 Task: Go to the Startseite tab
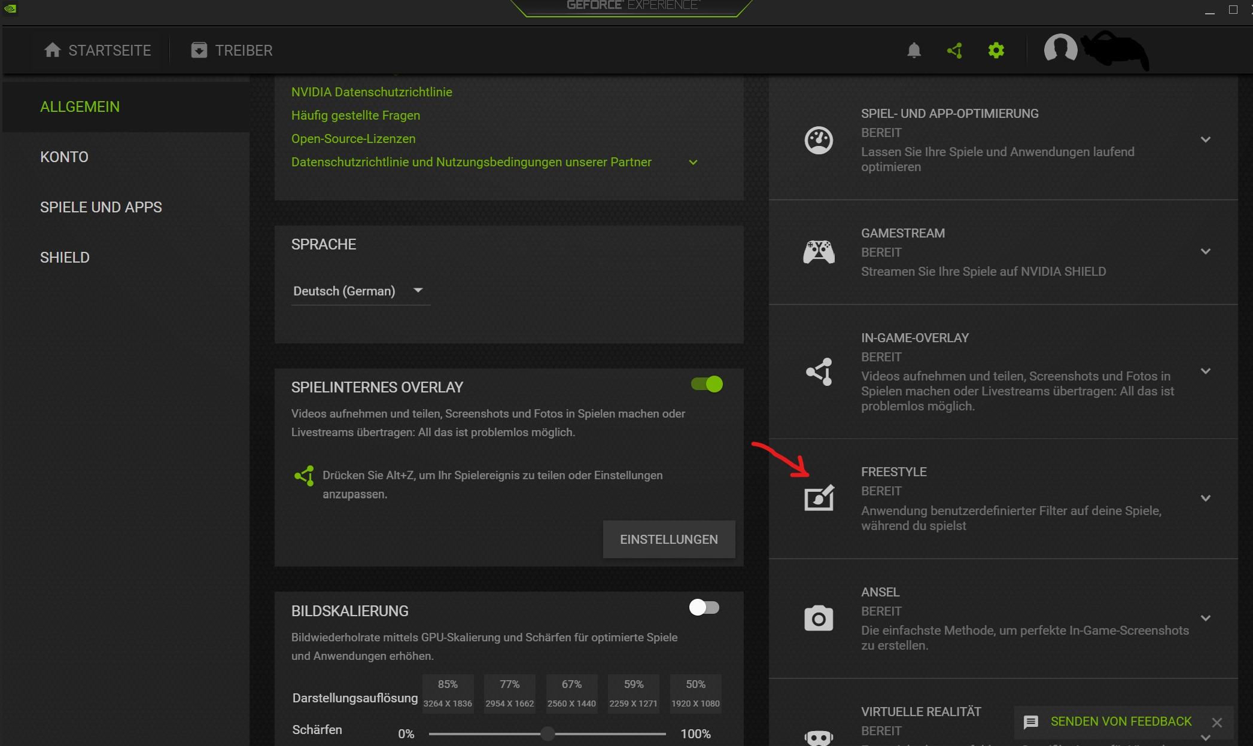point(98,50)
